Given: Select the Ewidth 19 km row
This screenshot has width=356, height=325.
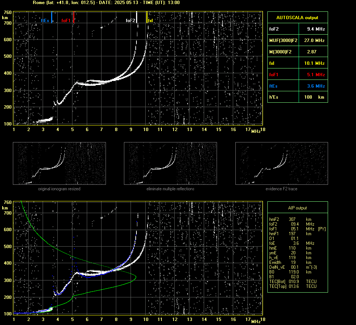Looking at the screenshot, I should click(x=290, y=262).
